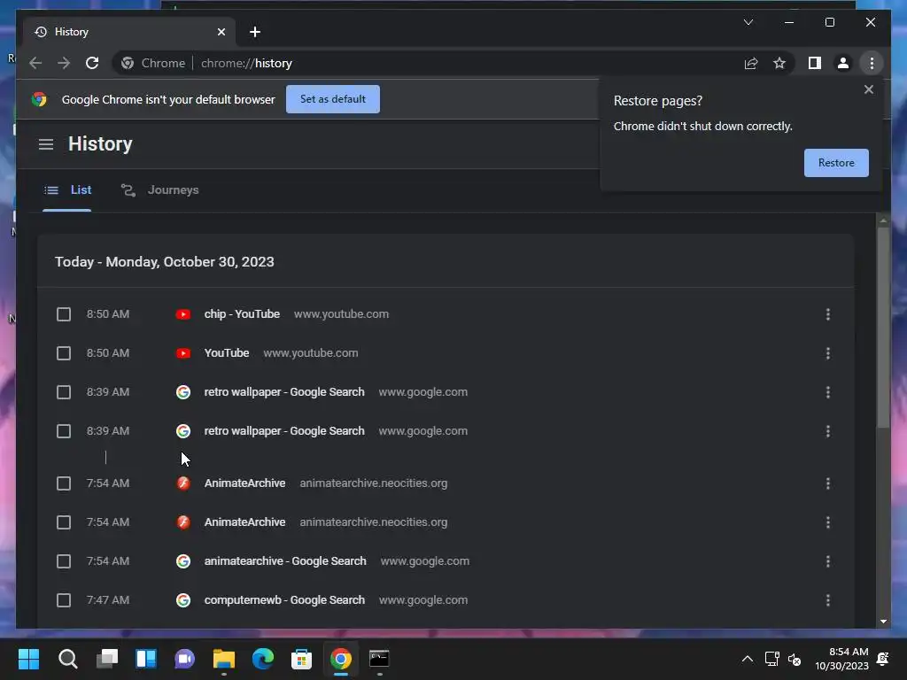Click the muted volume tray icon

[795, 659]
